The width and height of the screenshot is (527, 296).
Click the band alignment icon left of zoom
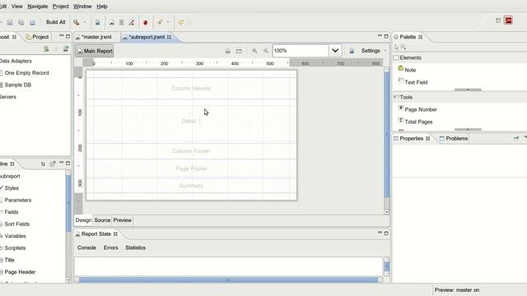[228, 51]
